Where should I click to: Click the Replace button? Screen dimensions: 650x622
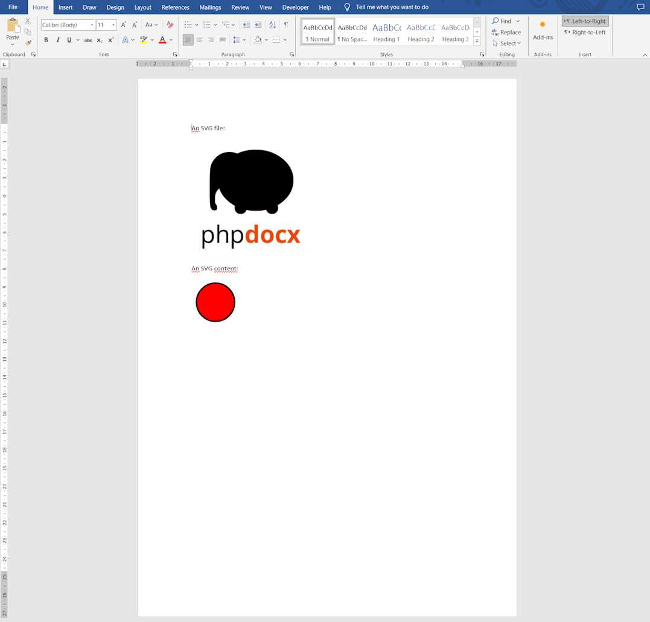tap(506, 33)
